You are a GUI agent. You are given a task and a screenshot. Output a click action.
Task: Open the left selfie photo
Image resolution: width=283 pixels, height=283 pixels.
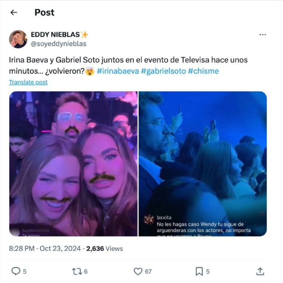click(73, 164)
